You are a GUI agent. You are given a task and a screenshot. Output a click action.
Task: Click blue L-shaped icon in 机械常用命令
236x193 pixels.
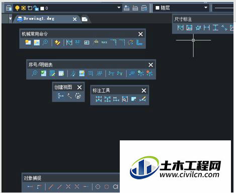(x=139, y=43)
